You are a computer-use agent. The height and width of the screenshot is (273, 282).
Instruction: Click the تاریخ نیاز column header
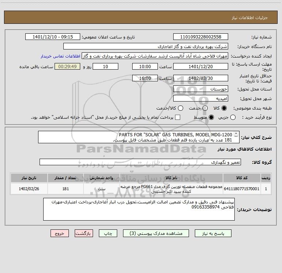29,178
